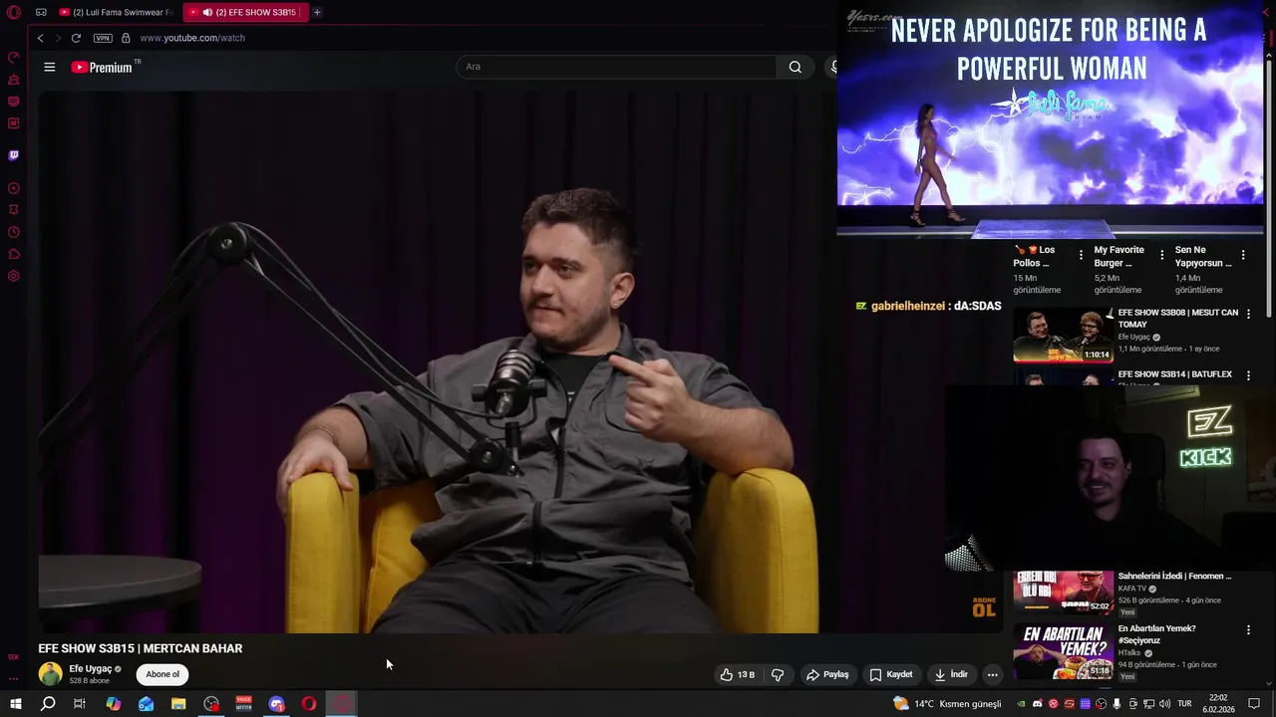This screenshot has width=1276, height=717.
Task: Select the EFE SHOW S3B15 tab
Action: (244, 12)
